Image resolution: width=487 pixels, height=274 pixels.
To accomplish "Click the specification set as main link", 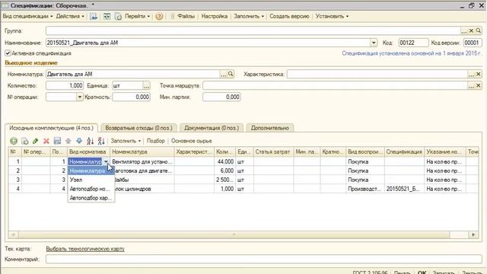I will coord(412,53).
